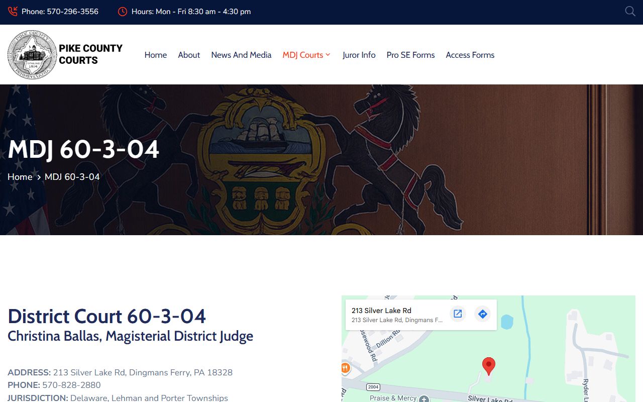The width and height of the screenshot is (643, 402).
Task: Click the 213 Silver Lake Rd map card title
Action: pyautogui.click(x=381, y=311)
